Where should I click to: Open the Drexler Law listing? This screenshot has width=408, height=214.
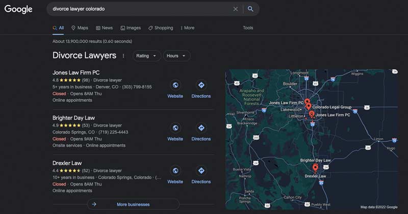(x=67, y=163)
